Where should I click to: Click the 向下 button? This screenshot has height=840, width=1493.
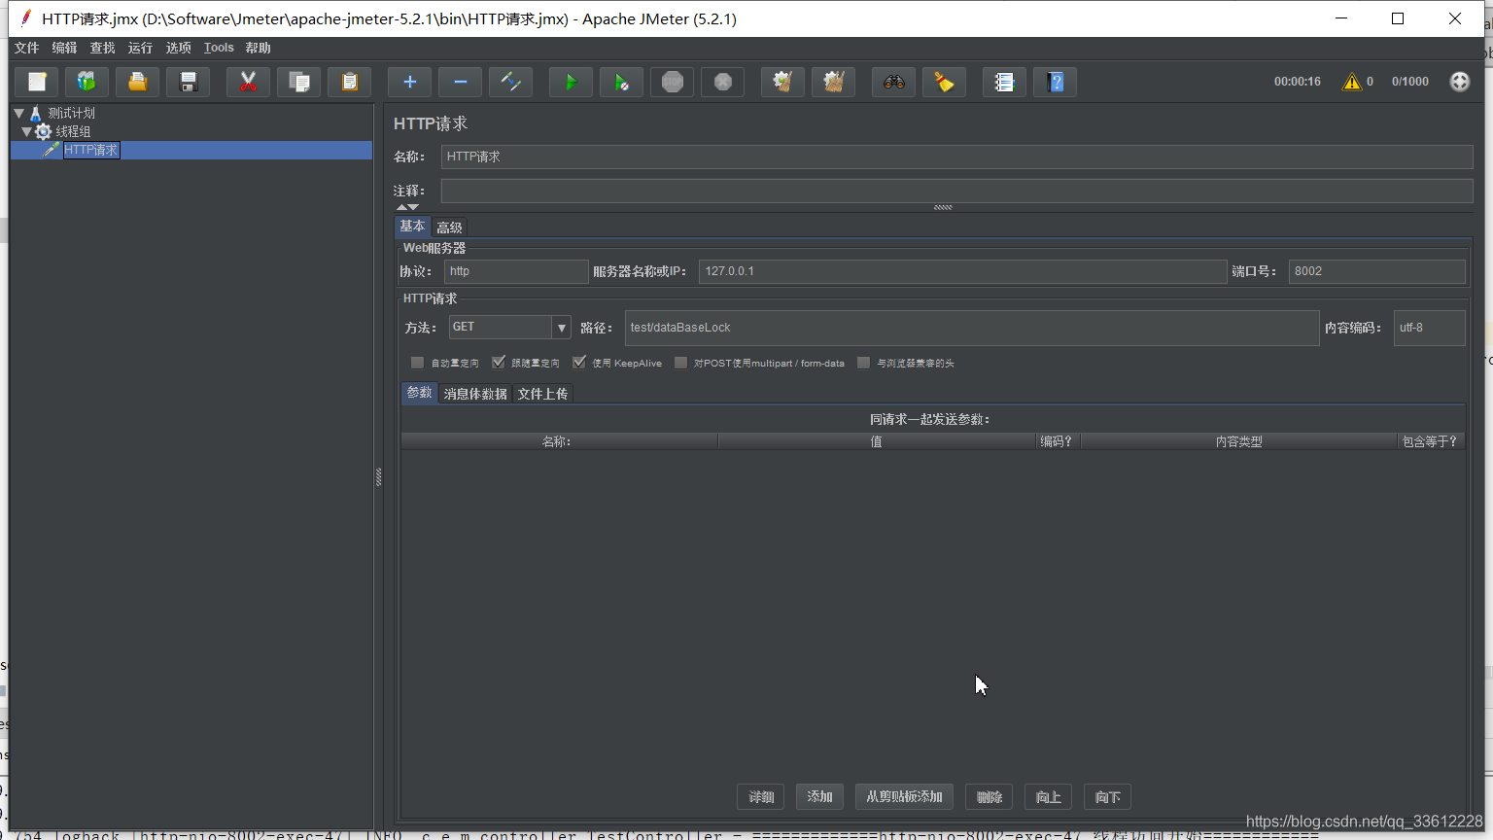tap(1107, 797)
